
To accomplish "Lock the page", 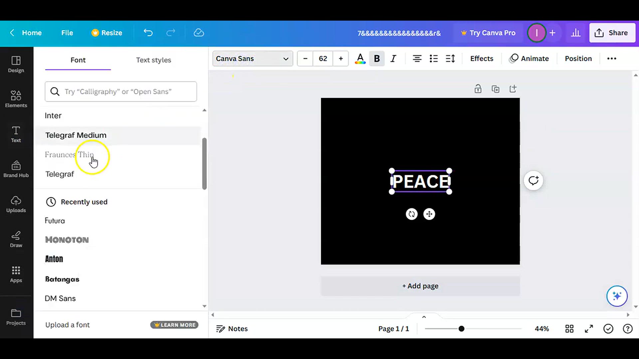I will [x=478, y=89].
